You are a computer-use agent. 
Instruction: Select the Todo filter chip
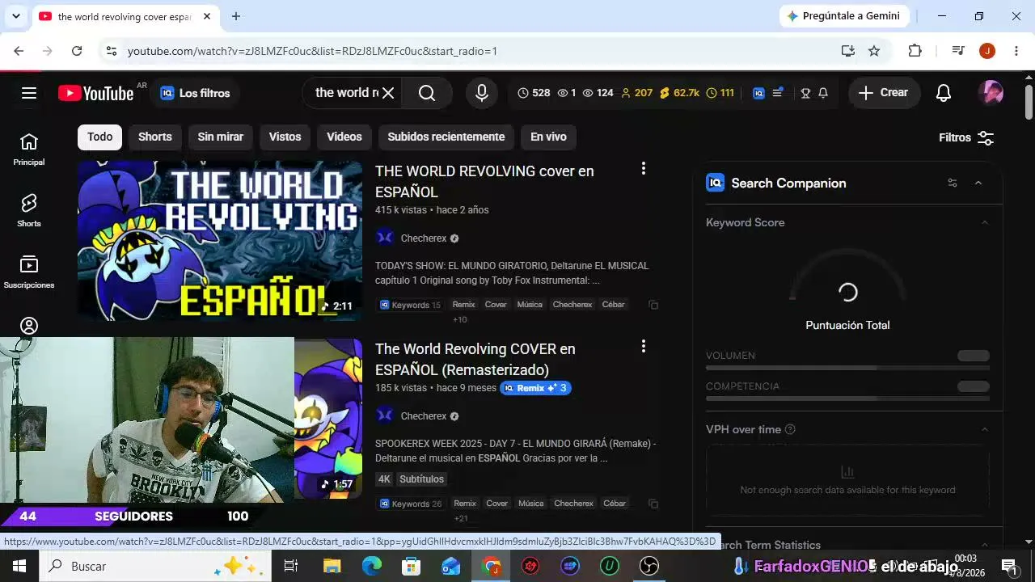(100, 137)
